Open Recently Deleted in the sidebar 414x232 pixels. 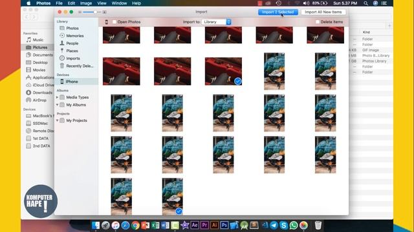point(76,66)
